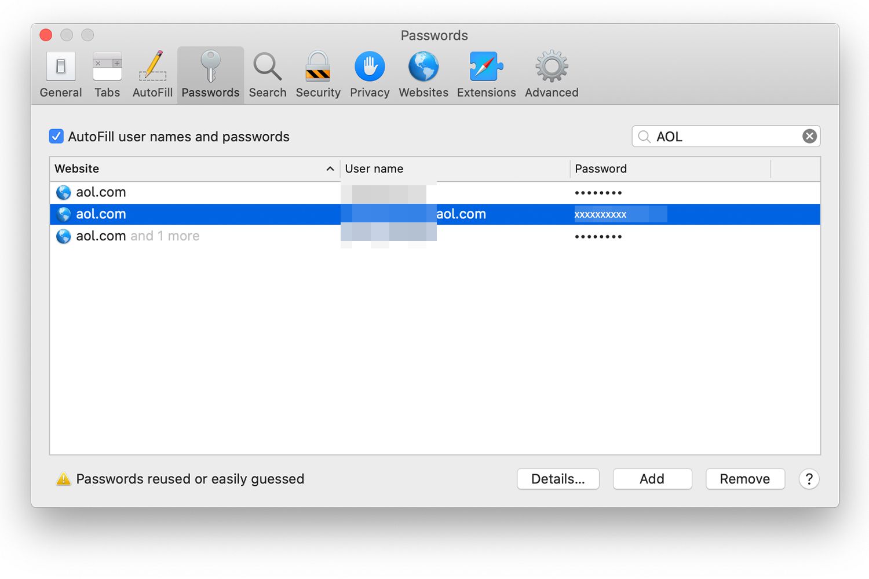Sort by the User name column
Screen dimensions: 869x579
[x=455, y=168]
